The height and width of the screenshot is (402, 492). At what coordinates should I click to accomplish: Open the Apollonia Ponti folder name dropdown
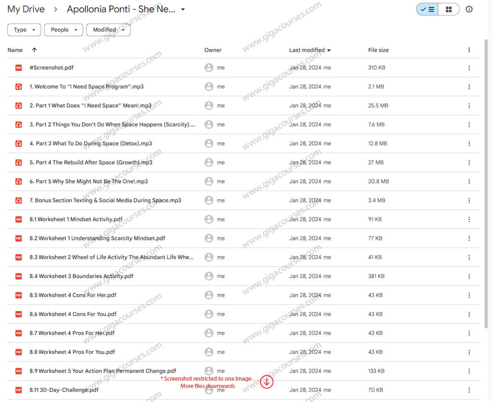(183, 10)
